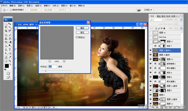Enable 滚动所有窗口 checkbox

click(11, 10)
